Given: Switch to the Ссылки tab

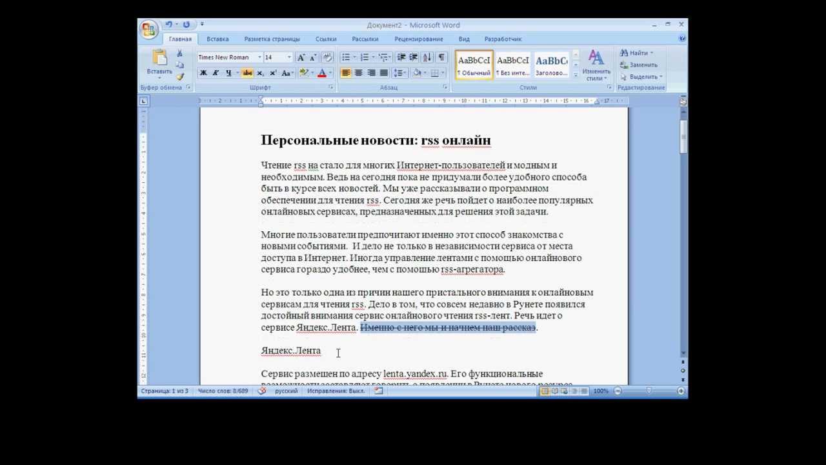Looking at the screenshot, I should tap(326, 39).
